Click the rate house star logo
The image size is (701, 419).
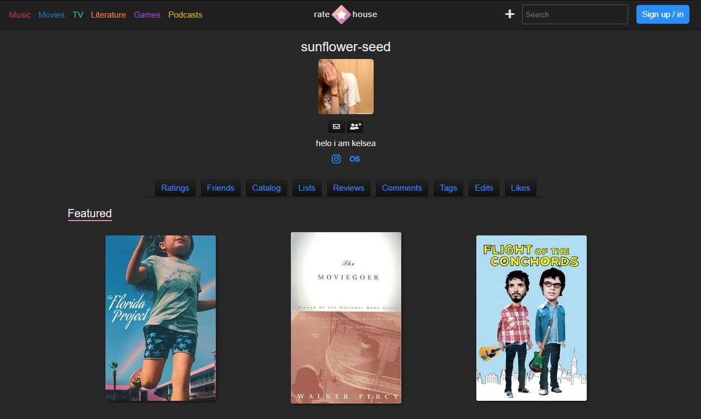(x=342, y=14)
